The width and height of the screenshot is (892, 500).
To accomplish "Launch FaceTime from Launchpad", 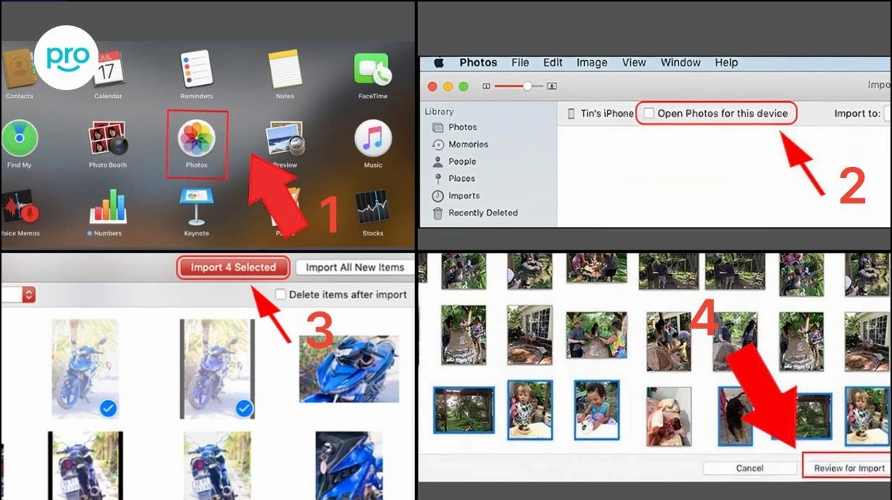I will (372, 70).
